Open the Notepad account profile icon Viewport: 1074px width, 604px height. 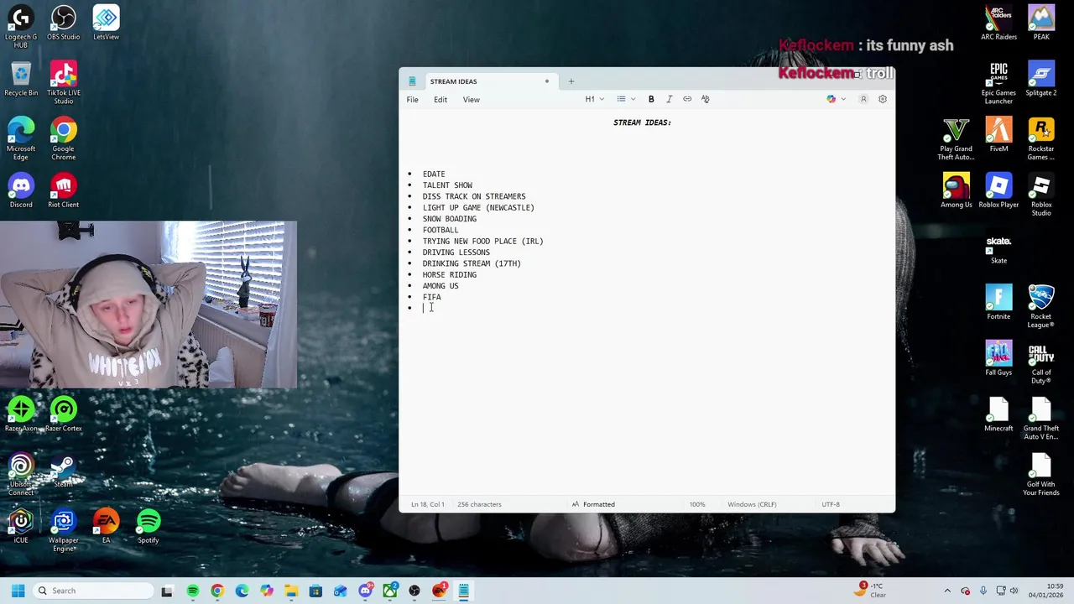pyautogui.click(x=863, y=99)
